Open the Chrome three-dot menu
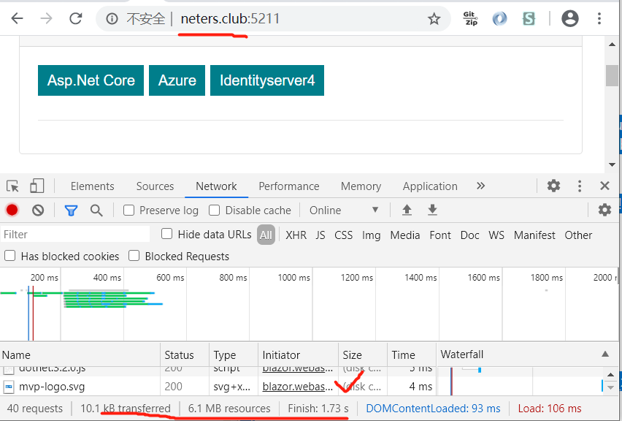This screenshot has width=622, height=421. tap(599, 18)
